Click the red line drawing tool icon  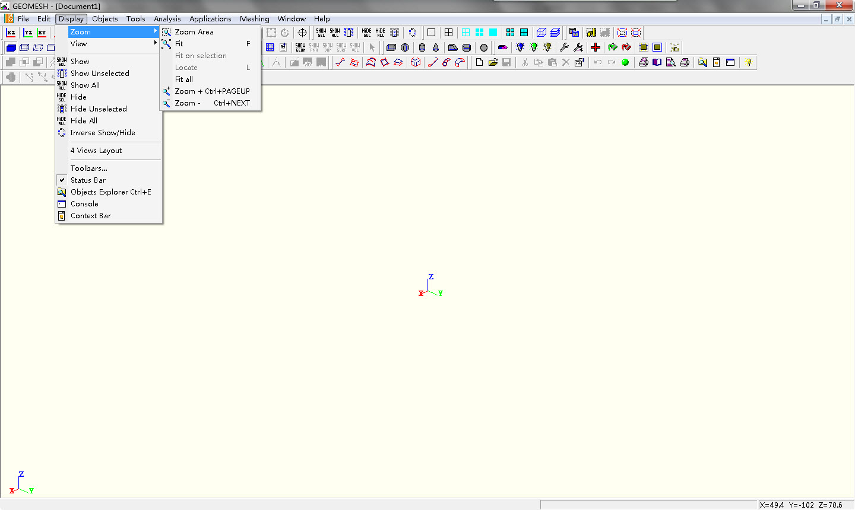click(x=433, y=62)
